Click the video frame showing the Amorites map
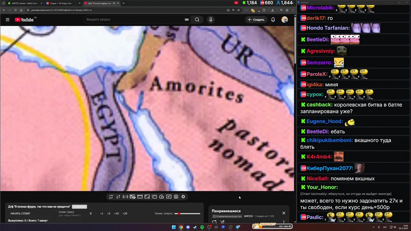This screenshot has height=231, width=411. [147, 108]
